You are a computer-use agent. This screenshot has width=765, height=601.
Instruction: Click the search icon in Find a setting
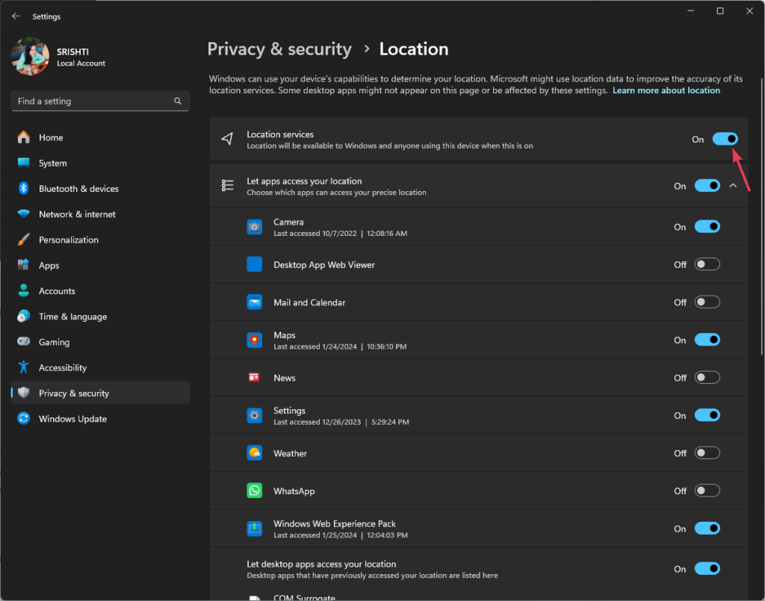click(x=178, y=101)
